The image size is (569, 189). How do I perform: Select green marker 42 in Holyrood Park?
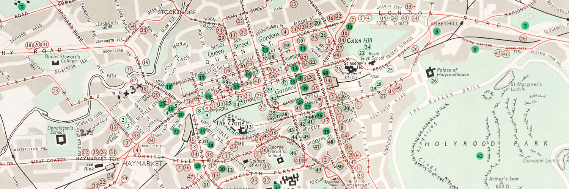tap(480, 156)
